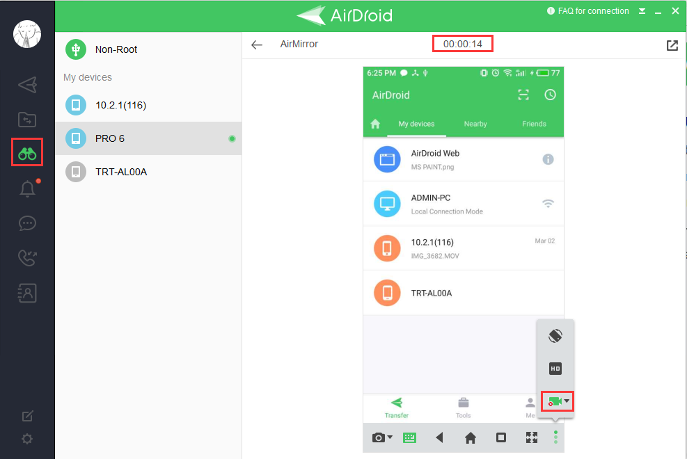Switch to My devices tab in phone
Viewport: 687px width, 459px height.
416,124
